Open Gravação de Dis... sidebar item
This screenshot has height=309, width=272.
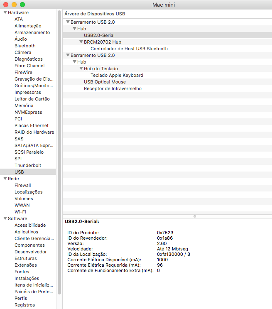coord(34,79)
